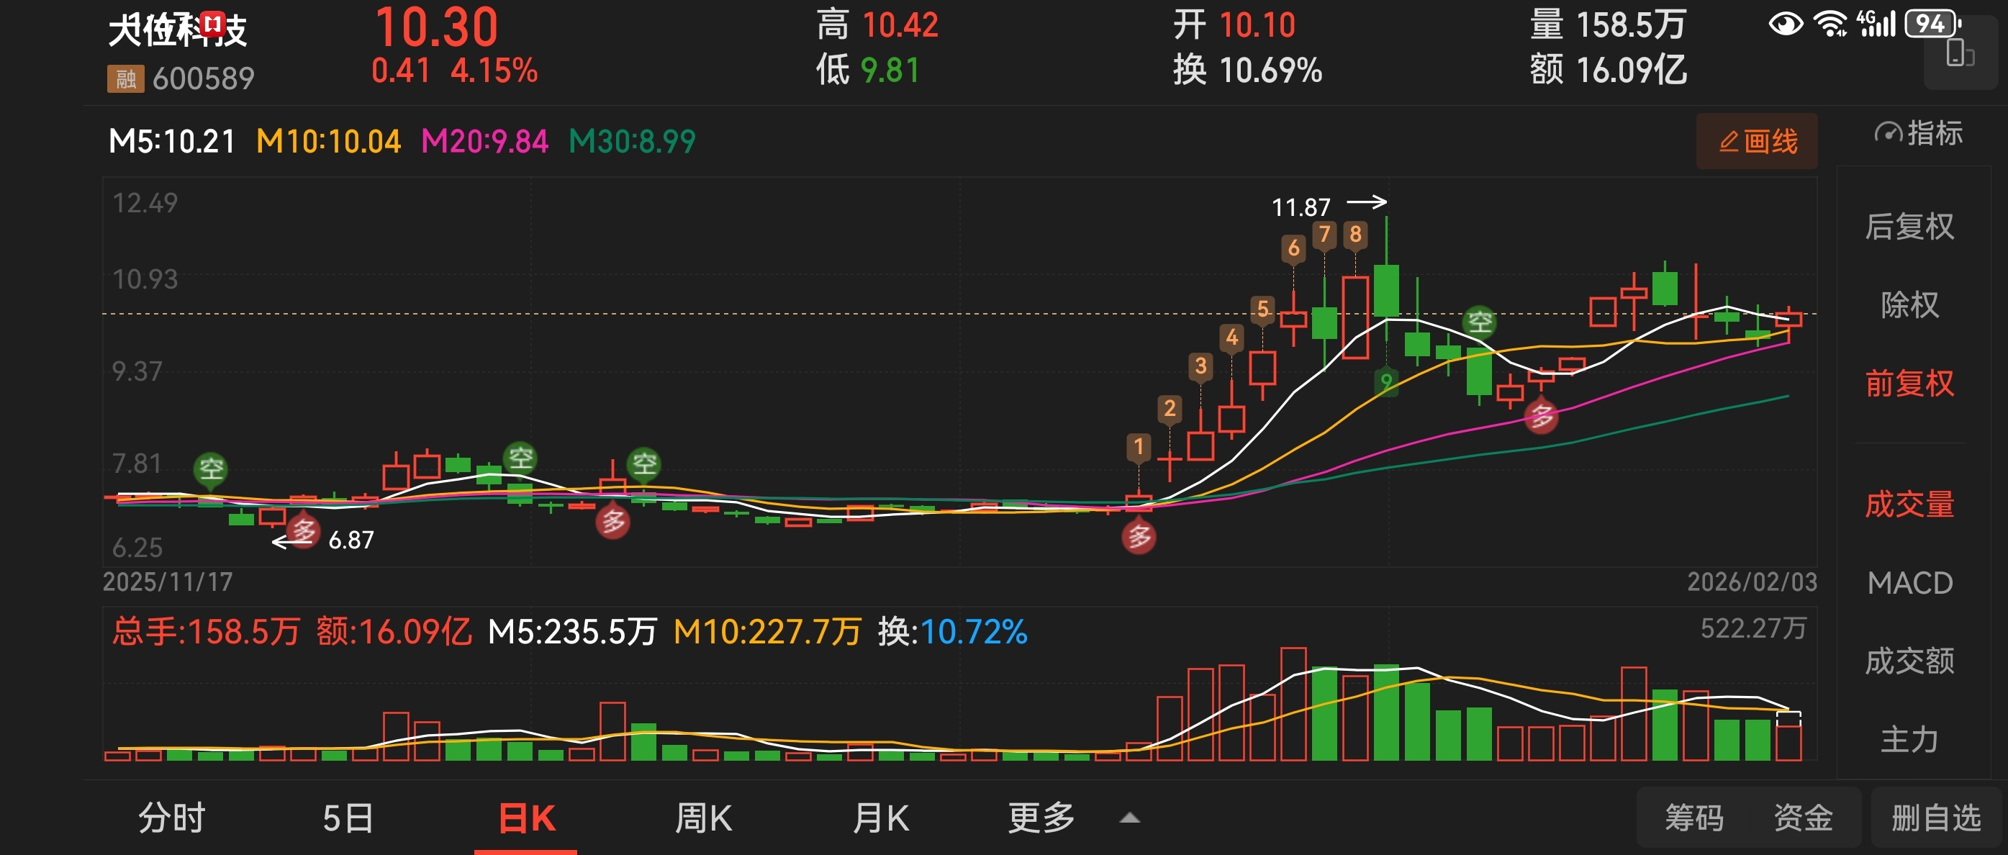Switch sub-chart to MACD indicator
Screen dimensions: 2008x855
pyautogui.click(x=1909, y=583)
